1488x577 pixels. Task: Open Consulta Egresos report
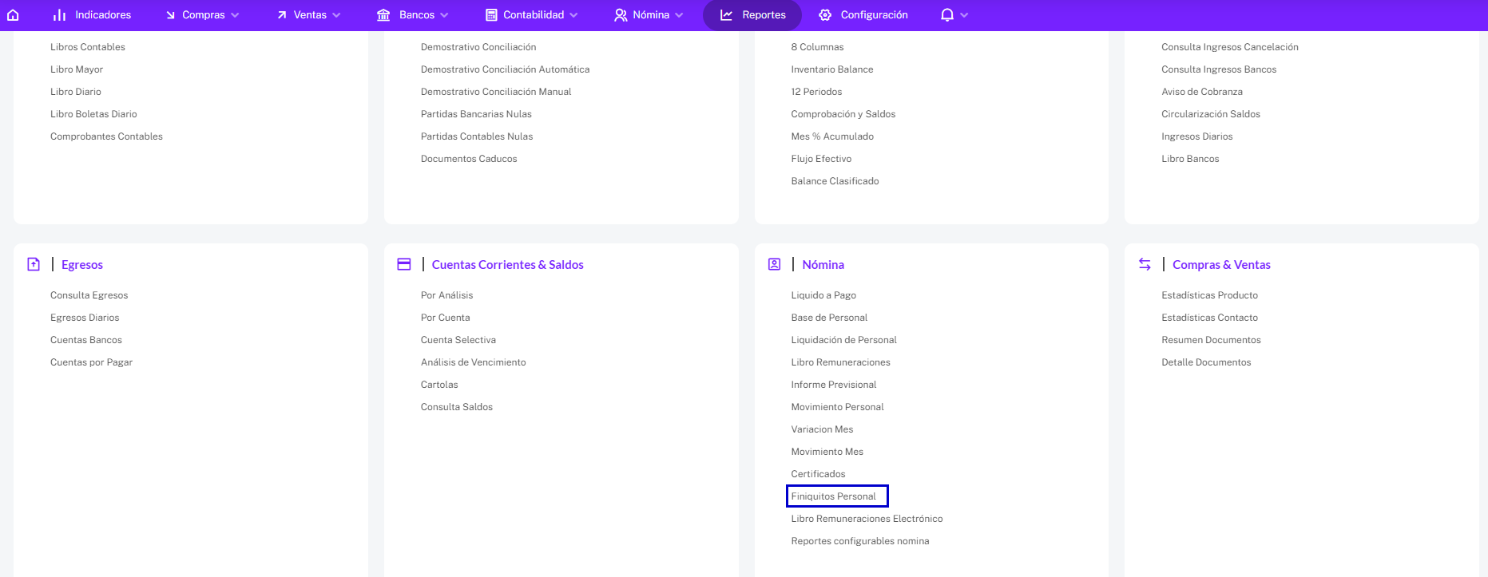(x=89, y=295)
